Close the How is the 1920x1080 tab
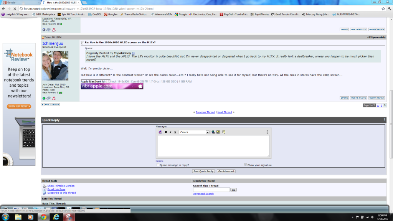The image size is (393, 221). click(78, 3)
